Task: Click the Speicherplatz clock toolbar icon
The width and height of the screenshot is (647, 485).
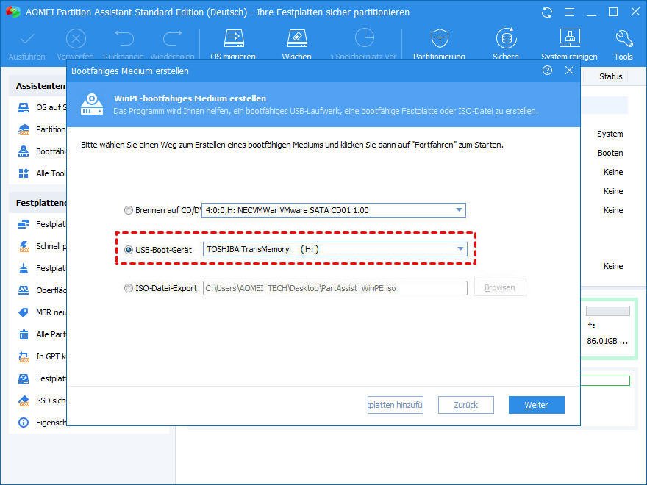Action: tap(365, 38)
